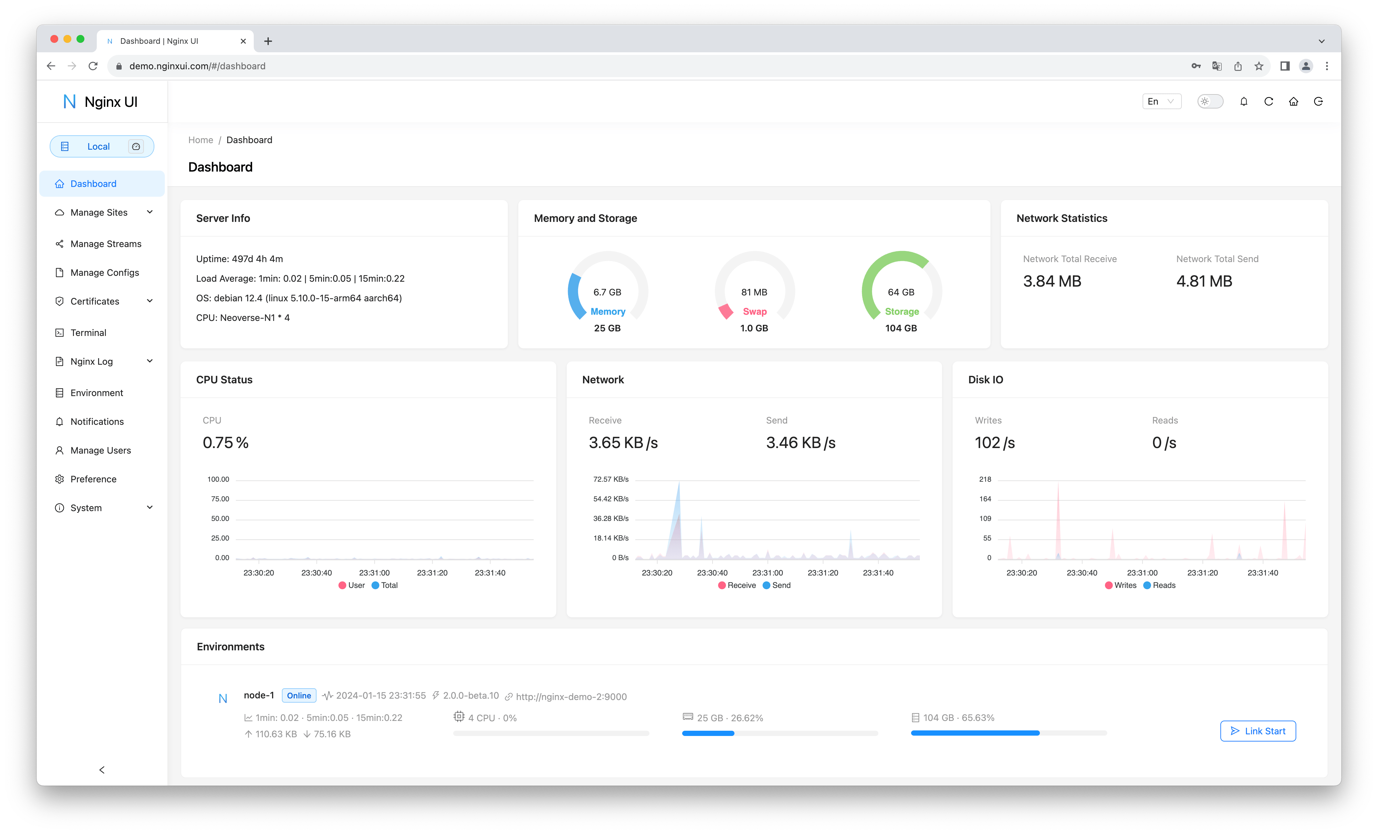
Task: Select the En language dropdown
Action: click(1160, 101)
